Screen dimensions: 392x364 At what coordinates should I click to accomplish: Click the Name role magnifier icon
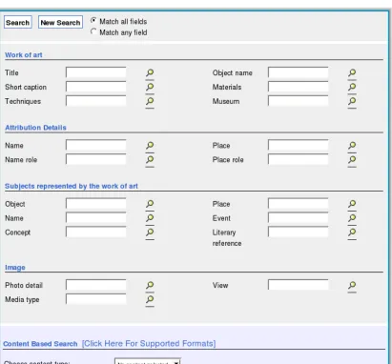(x=150, y=160)
